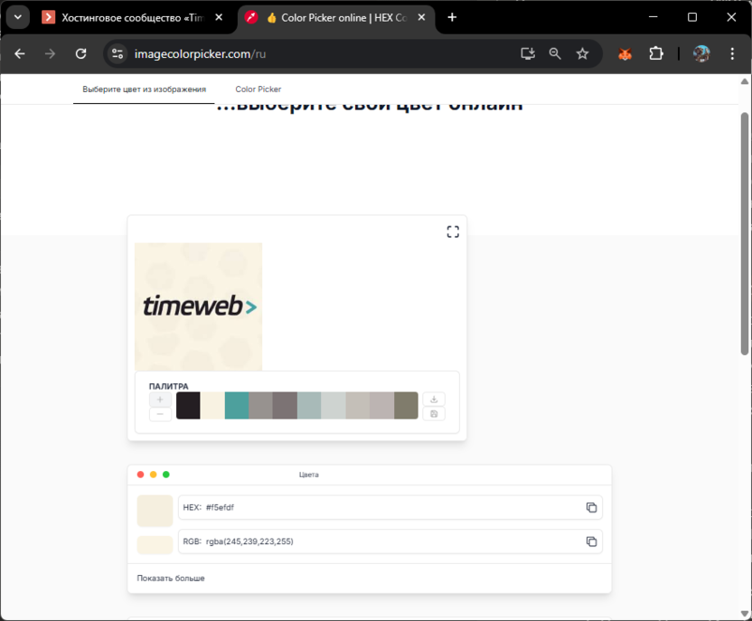Expand the image to fullscreen
The height and width of the screenshot is (621, 752).
(x=453, y=232)
